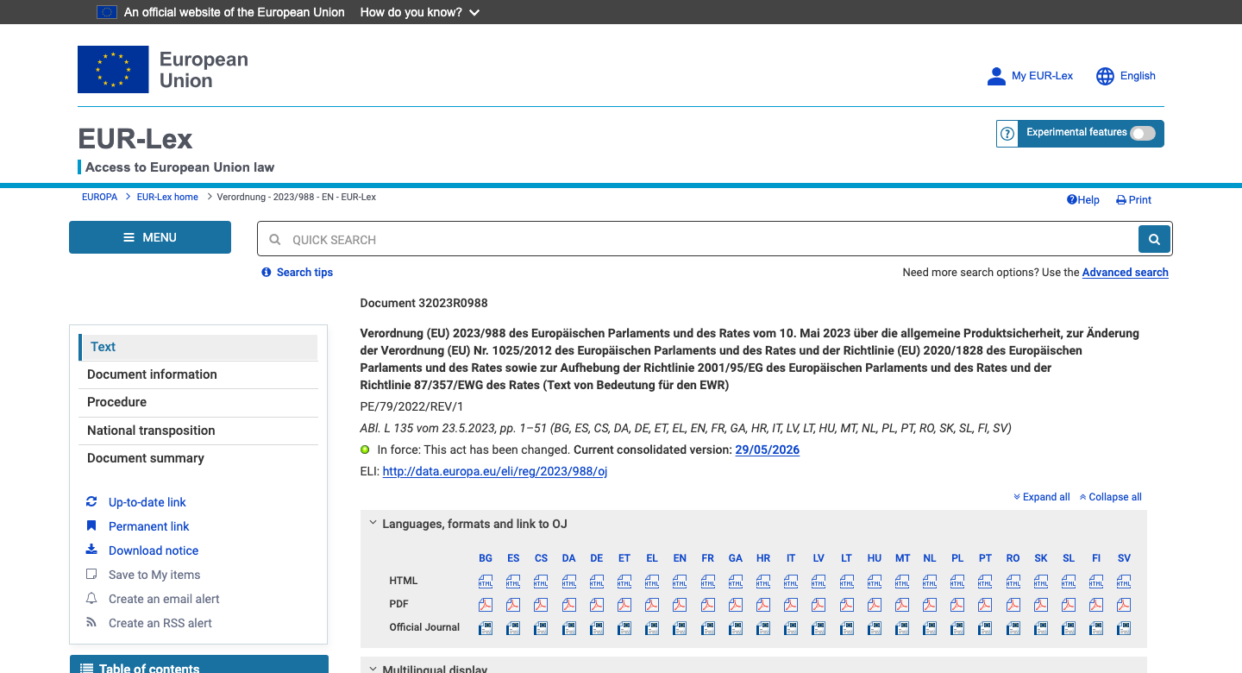Download the PDF in EN
Screen dimensions: 1242x673
[680, 605]
